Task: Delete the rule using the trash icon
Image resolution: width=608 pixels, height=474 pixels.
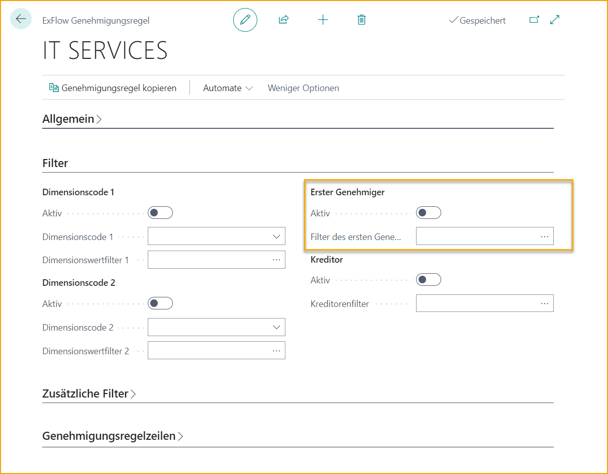Action: point(361,20)
